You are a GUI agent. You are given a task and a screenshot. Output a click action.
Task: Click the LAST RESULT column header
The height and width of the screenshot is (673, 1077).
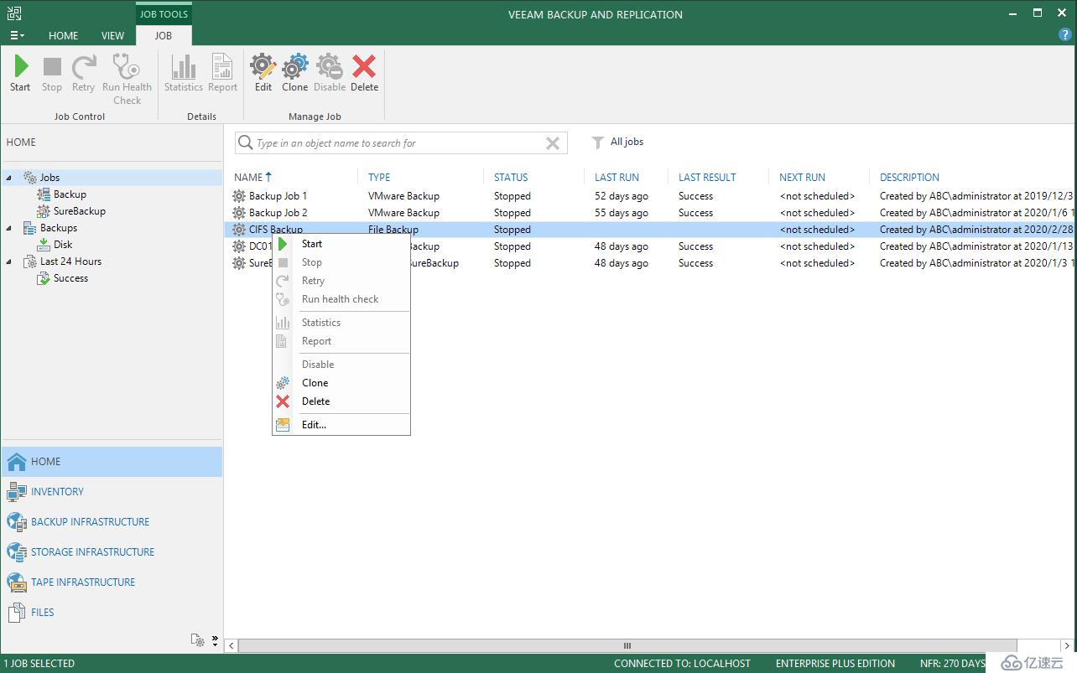[707, 178]
